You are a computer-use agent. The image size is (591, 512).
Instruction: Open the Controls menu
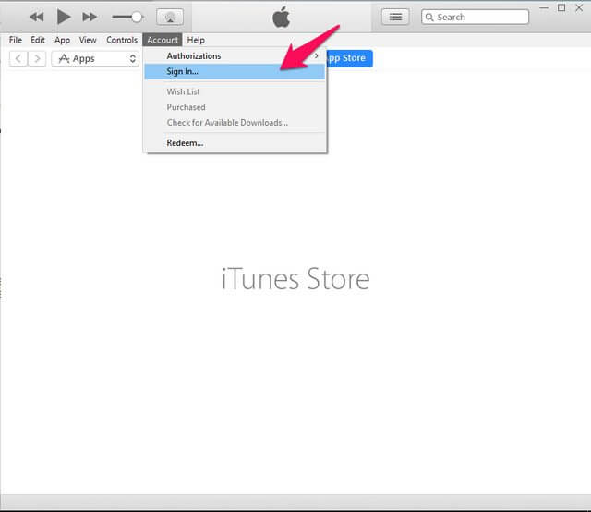(122, 40)
